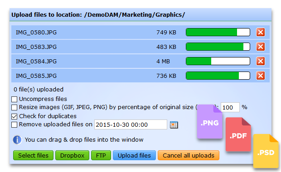Click the Select files button

tap(33, 155)
